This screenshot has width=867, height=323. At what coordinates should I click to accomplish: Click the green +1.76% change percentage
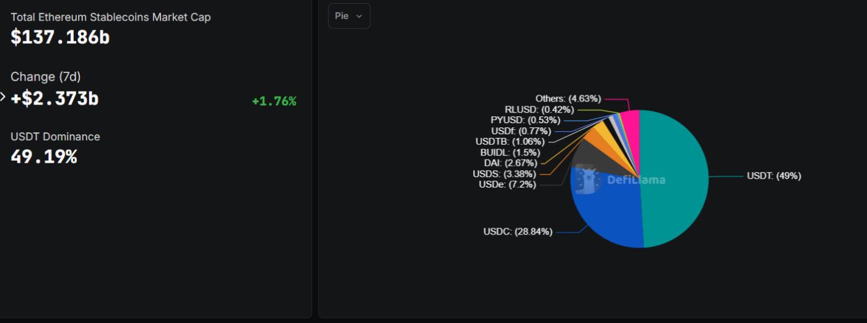(274, 101)
